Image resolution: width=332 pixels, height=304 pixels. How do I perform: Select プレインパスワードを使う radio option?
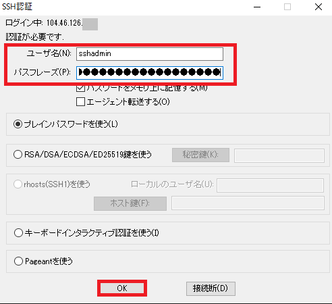(x=18, y=124)
